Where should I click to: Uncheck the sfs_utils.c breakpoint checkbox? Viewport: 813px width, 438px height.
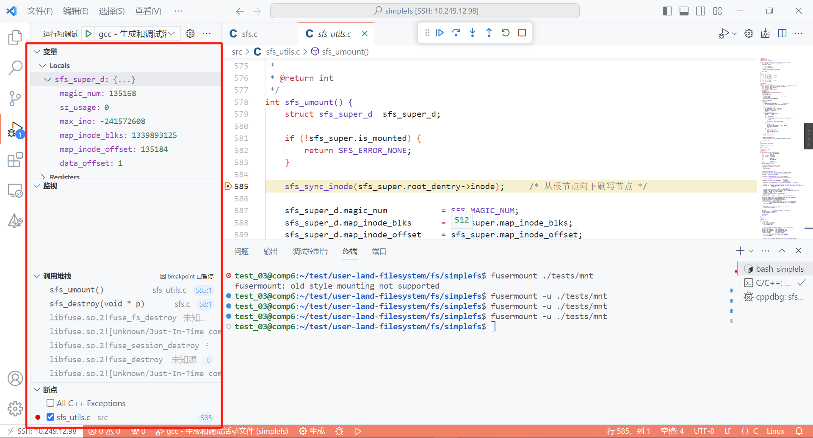(50, 417)
